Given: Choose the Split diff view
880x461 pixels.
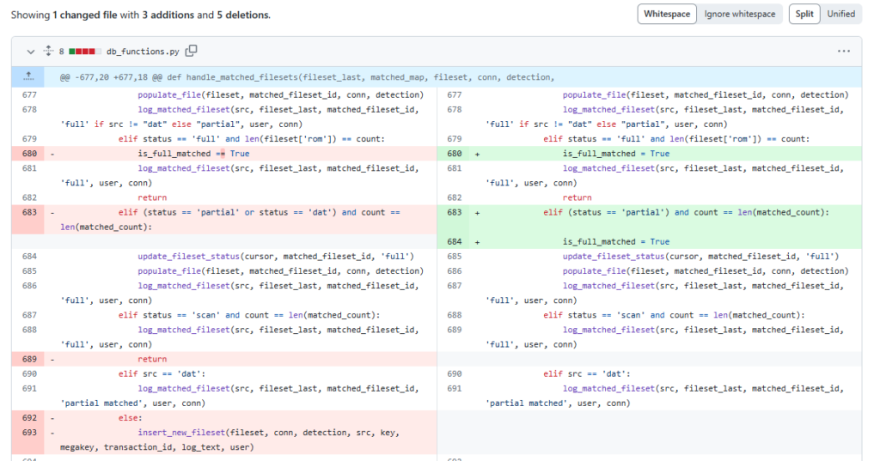Looking at the screenshot, I should tap(804, 15).
